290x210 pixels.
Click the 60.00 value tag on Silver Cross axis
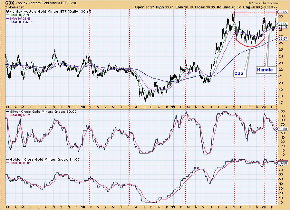pos(283,129)
